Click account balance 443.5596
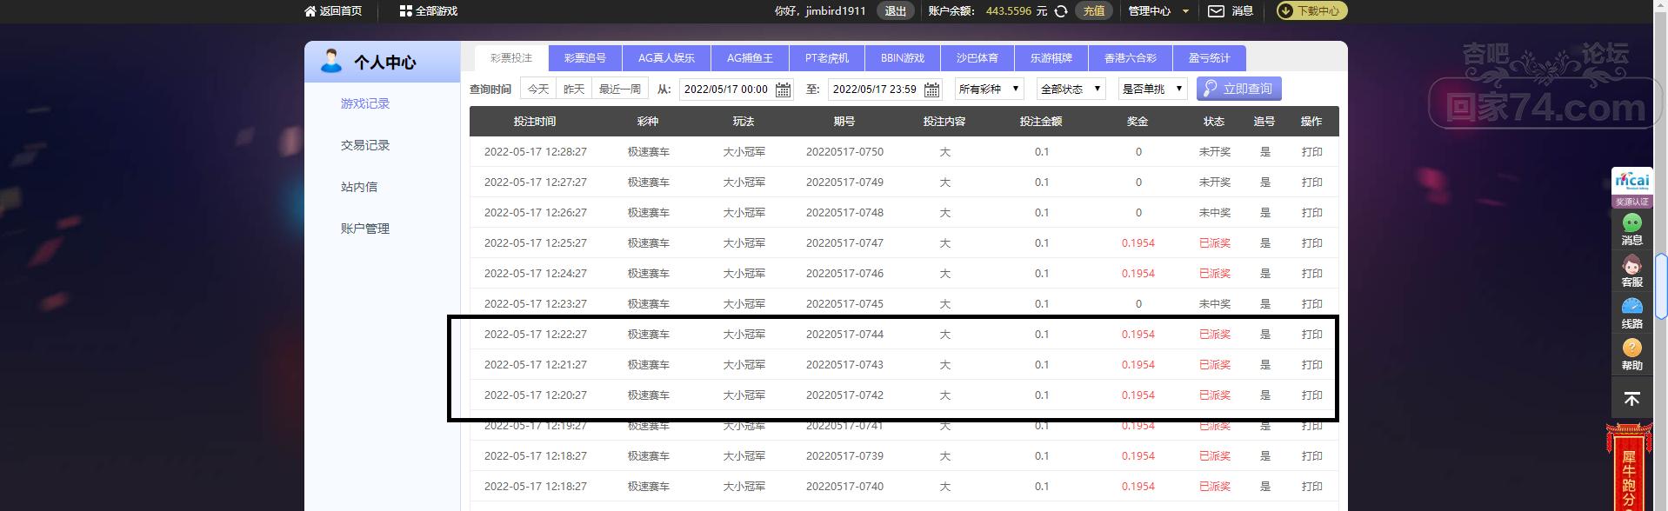The image size is (1668, 511). pyautogui.click(x=1009, y=11)
